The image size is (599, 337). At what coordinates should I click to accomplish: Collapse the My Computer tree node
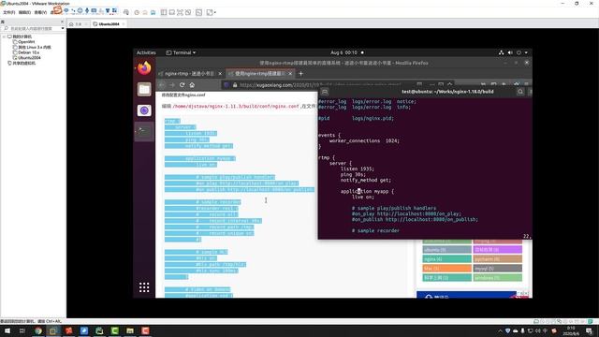(4, 37)
